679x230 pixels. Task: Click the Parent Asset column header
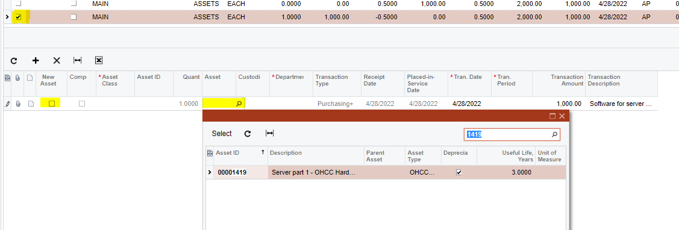384,156
